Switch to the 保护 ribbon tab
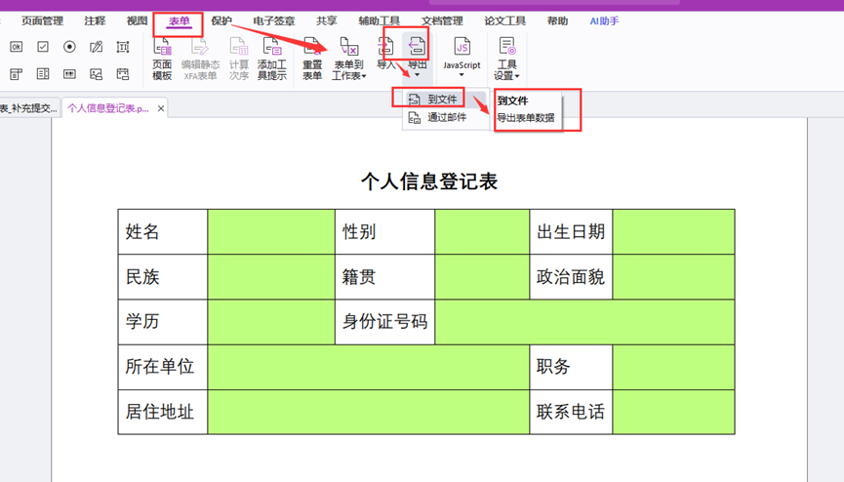This screenshot has width=844, height=482. pyautogui.click(x=221, y=21)
